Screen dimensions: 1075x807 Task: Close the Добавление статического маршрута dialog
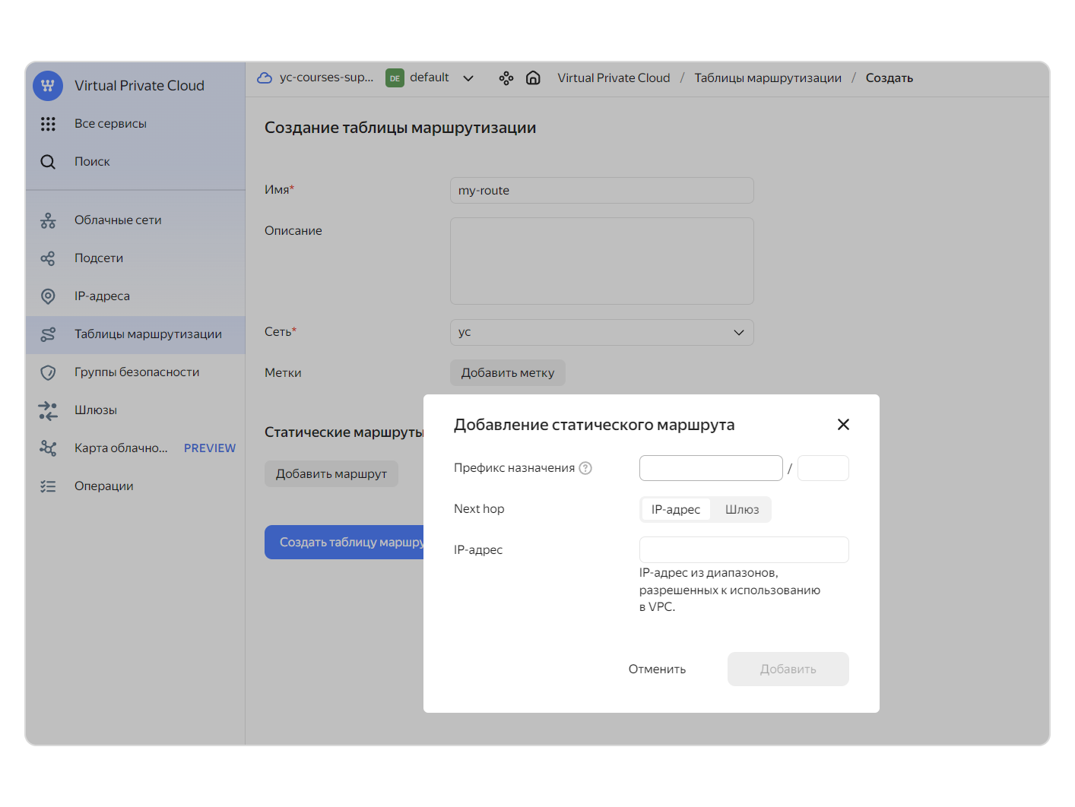(843, 425)
